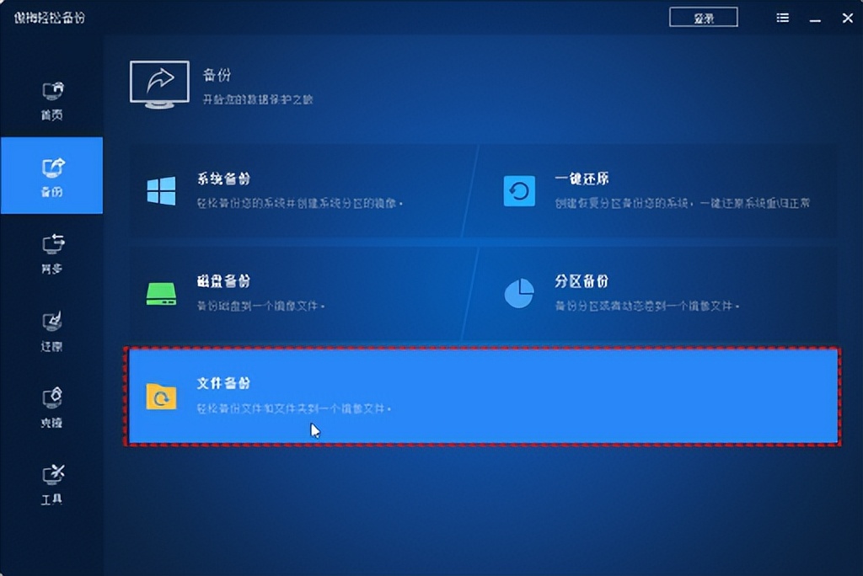Open the 首页 home icon in sidebar
The height and width of the screenshot is (576, 863).
pyautogui.click(x=51, y=91)
